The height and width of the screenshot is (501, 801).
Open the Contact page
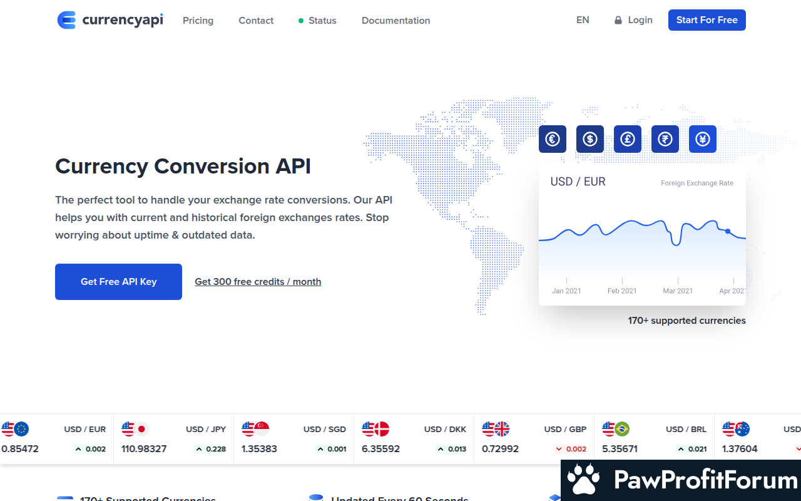point(256,21)
